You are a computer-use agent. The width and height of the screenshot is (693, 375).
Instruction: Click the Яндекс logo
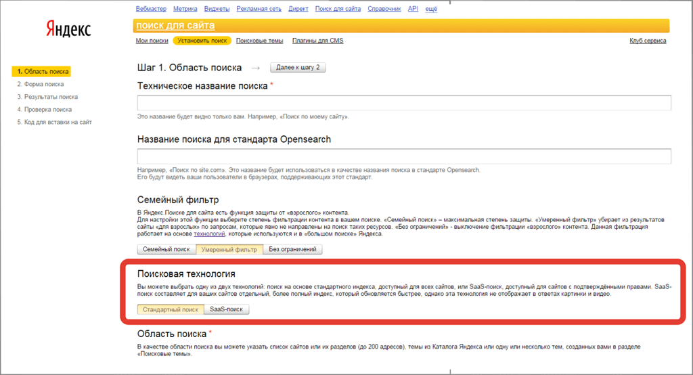click(x=68, y=29)
